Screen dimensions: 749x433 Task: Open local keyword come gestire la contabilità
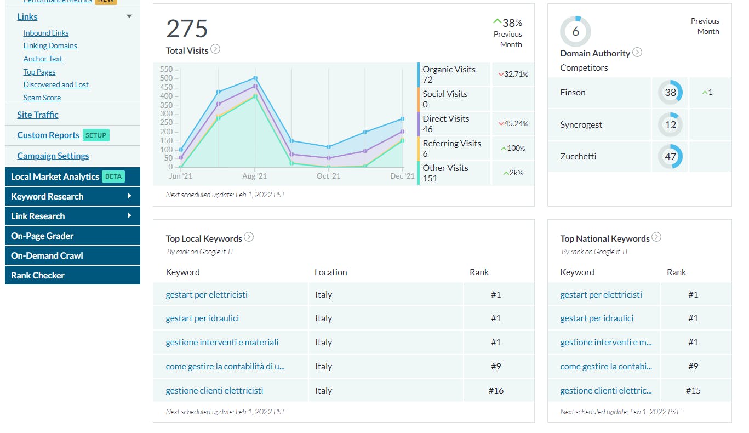pyautogui.click(x=225, y=366)
